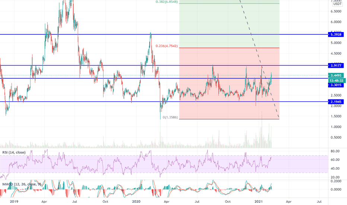Click the 0.236(4.7542) Fibonacci level label
Viewport: 347px width, 205px height.
coord(167,46)
